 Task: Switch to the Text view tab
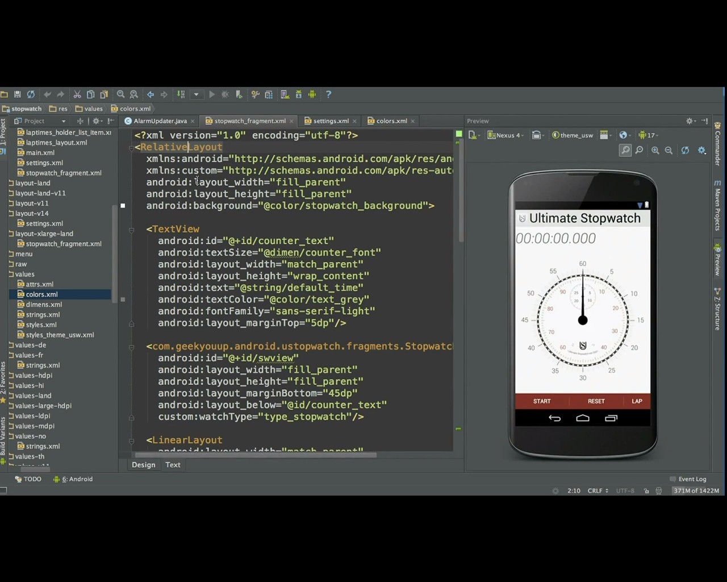coord(173,465)
